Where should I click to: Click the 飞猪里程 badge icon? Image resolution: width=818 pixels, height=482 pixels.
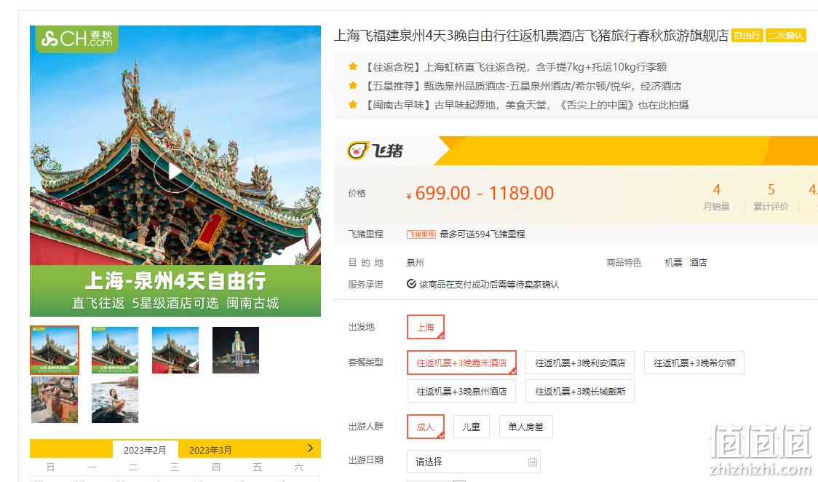click(421, 234)
